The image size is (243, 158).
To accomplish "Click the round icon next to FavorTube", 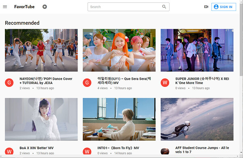I will (x=45, y=7).
